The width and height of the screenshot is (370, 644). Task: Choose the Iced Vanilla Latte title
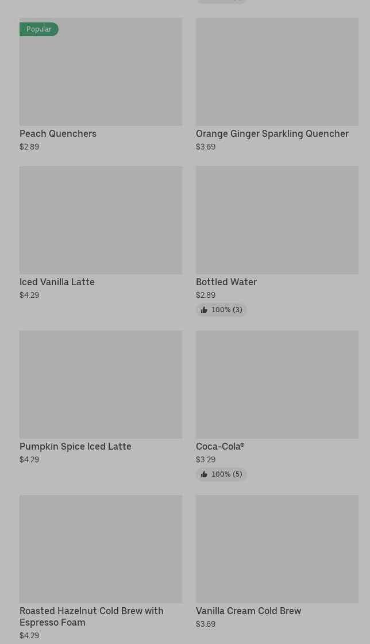[x=57, y=282]
